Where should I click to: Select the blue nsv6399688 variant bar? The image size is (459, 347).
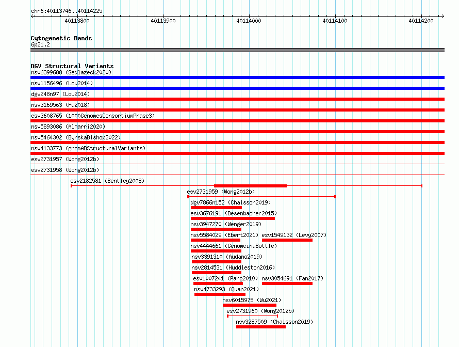(x=237, y=77)
